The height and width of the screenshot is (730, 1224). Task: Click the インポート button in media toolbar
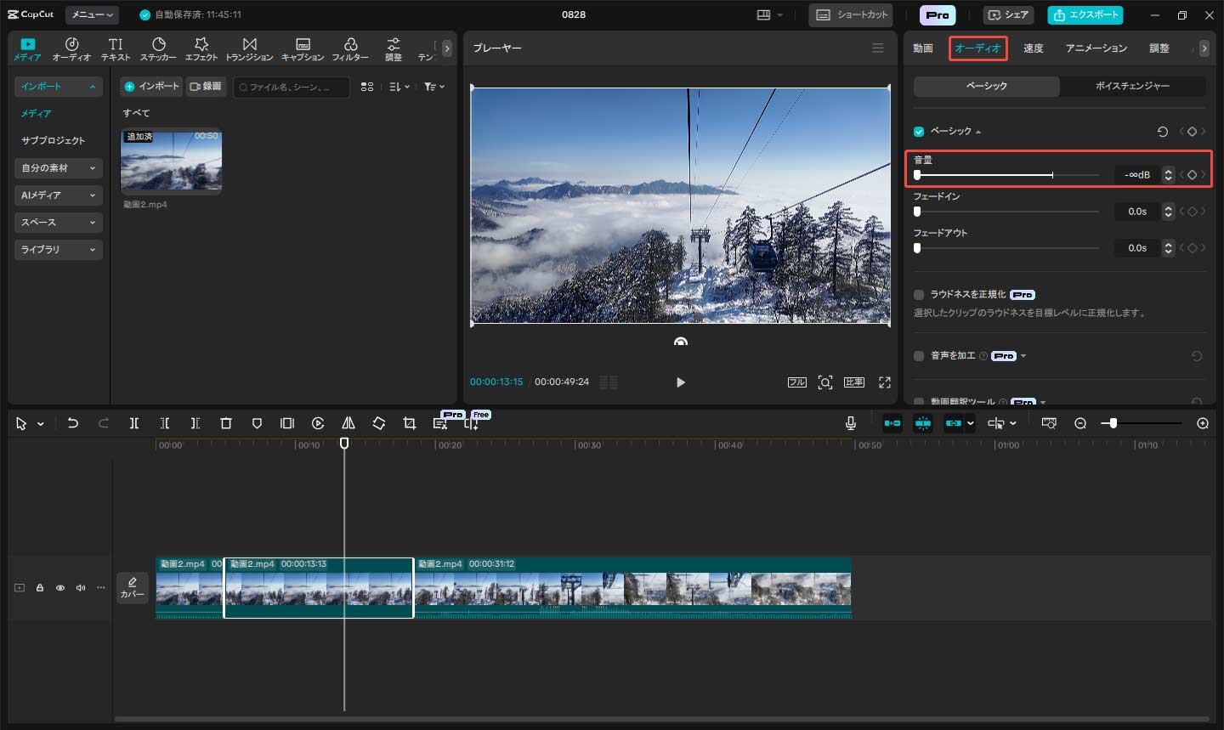[151, 87]
